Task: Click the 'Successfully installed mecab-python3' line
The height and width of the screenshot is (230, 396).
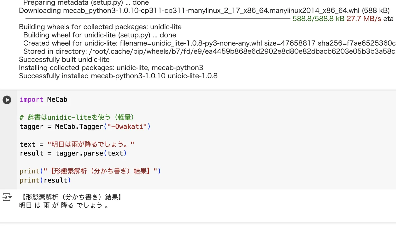Action: 118,76
